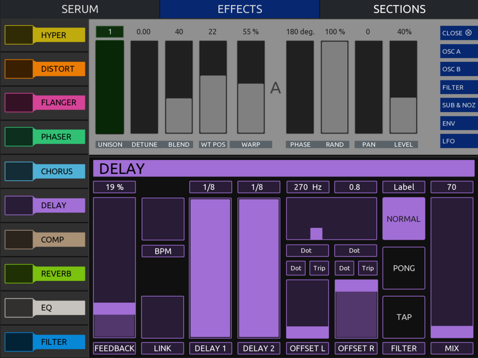Select the PHASER effect label
The height and width of the screenshot is (358, 478).
click(x=59, y=137)
